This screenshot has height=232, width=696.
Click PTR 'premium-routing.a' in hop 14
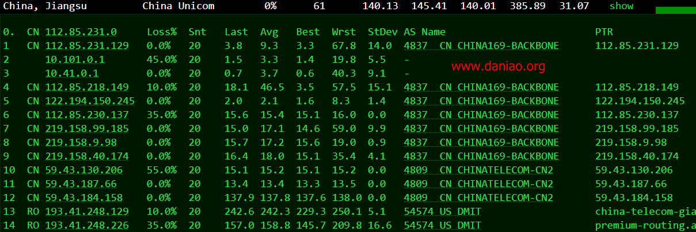click(645, 225)
